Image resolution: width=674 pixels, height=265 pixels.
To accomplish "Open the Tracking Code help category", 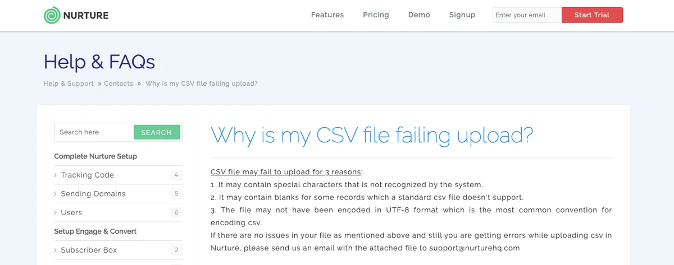I will click(87, 175).
